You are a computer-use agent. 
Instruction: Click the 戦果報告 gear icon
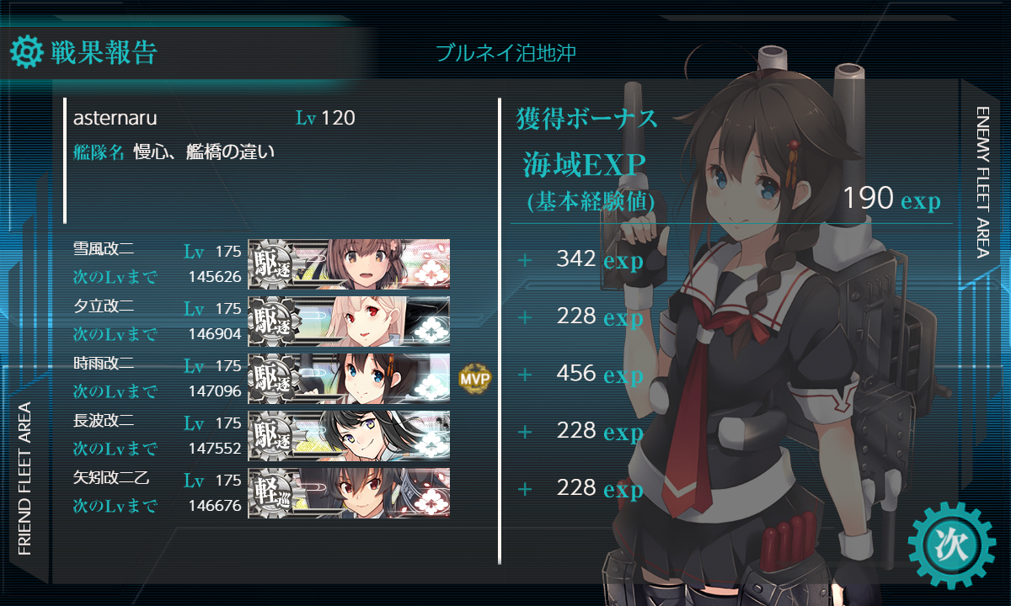[25, 52]
